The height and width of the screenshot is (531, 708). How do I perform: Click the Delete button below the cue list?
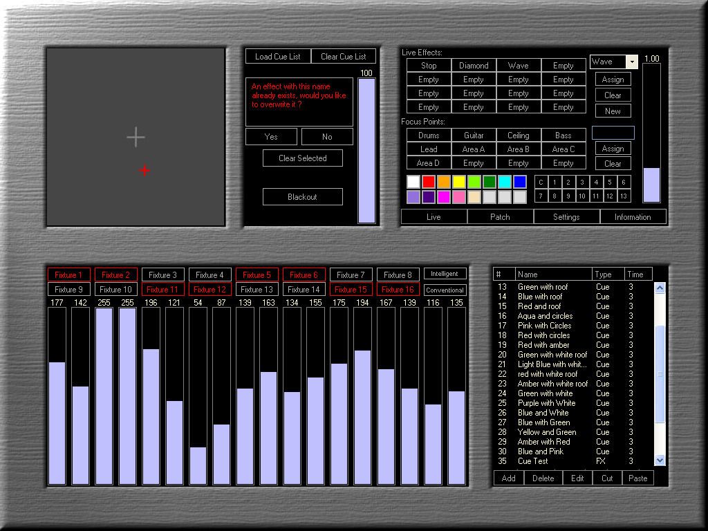click(543, 478)
